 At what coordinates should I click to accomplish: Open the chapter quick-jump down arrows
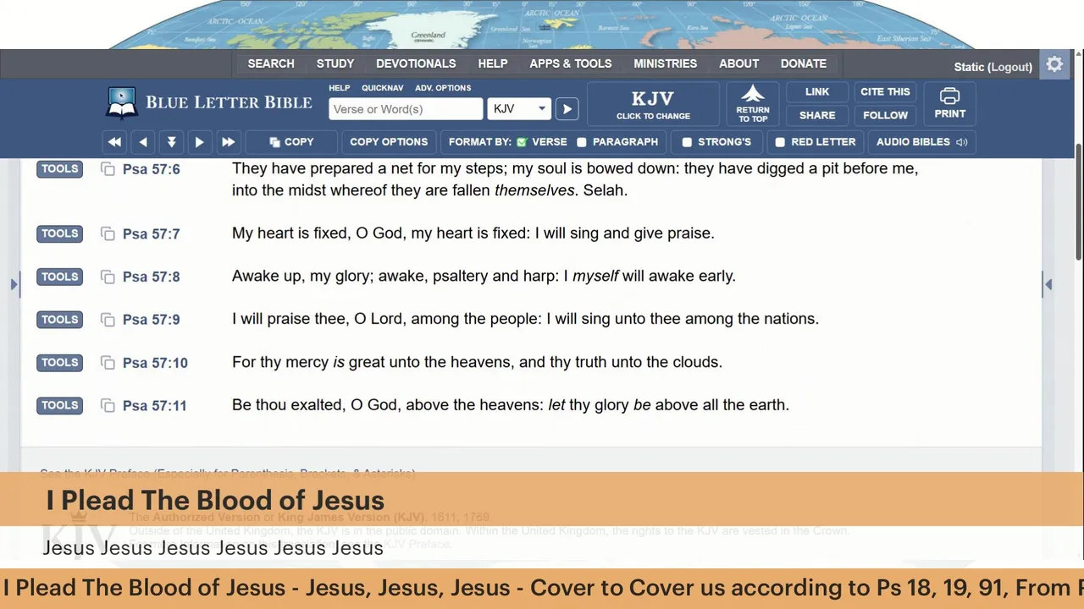coord(171,142)
